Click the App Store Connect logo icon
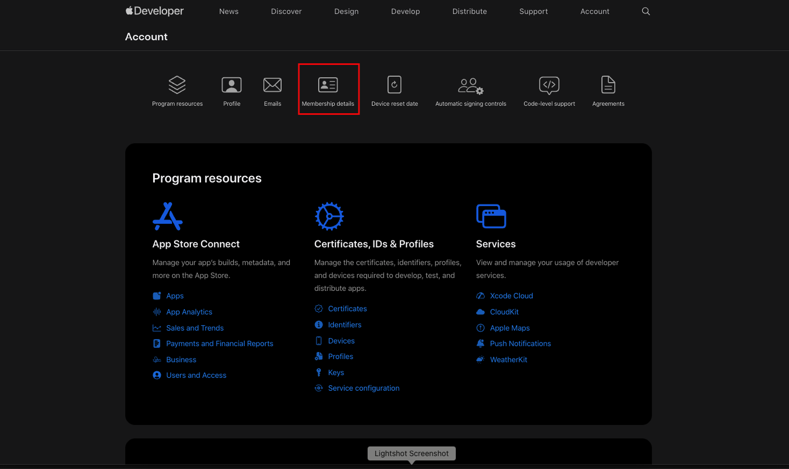 [x=168, y=216]
